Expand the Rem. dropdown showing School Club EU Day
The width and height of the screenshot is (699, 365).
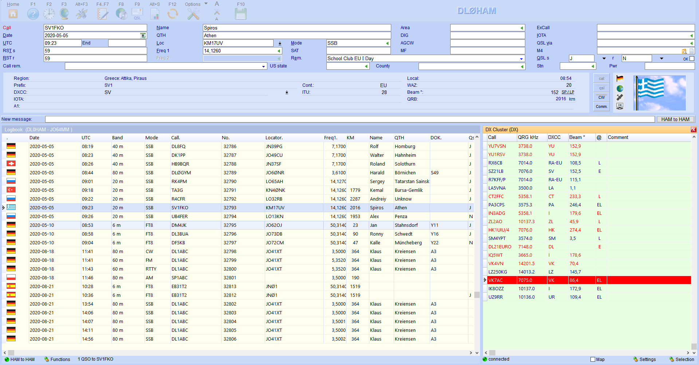pyautogui.click(x=521, y=59)
